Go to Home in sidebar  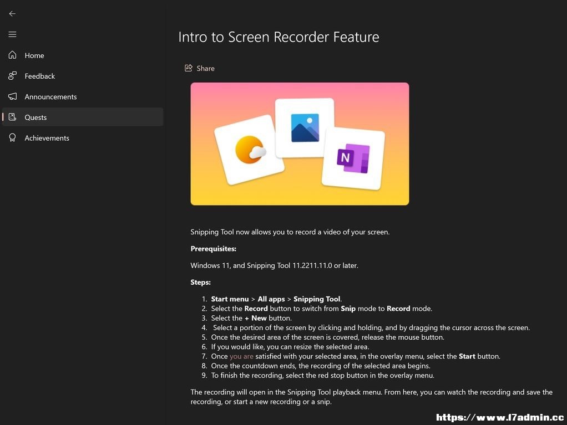[34, 55]
